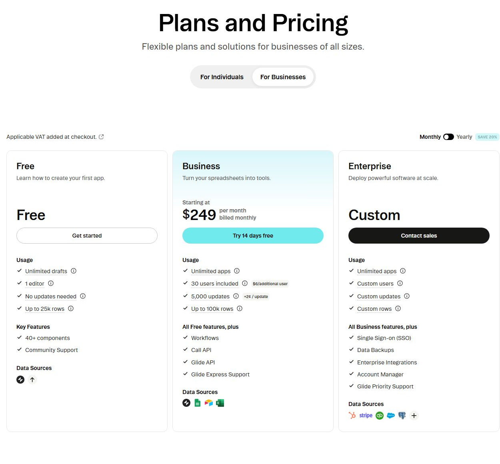Click the upload arrow data source icon
The width and height of the screenshot is (500, 464).
[32, 380]
